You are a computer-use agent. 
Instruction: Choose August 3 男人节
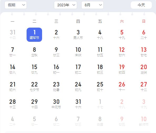(78, 35)
